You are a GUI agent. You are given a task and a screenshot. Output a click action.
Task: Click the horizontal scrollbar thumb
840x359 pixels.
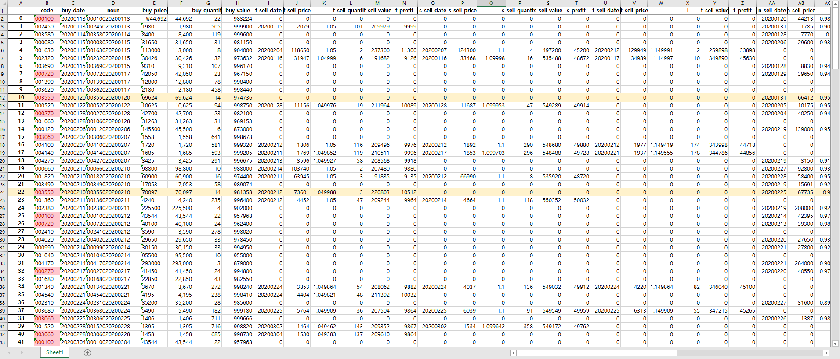pyautogui.click(x=597, y=353)
